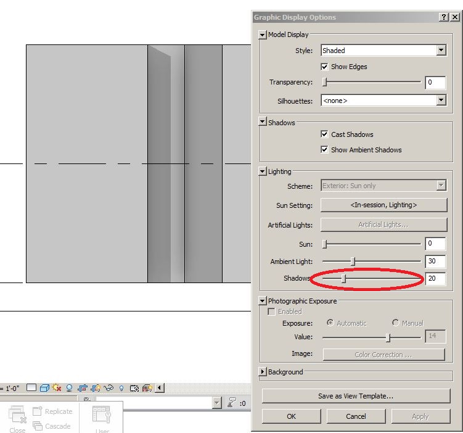Click the Ambient Light slider handle
The width and height of the screenshot is (463, 433).
pos(353,261)
